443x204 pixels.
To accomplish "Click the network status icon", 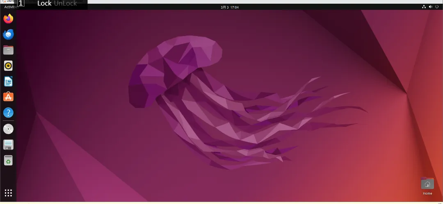I will pos(424,7).
